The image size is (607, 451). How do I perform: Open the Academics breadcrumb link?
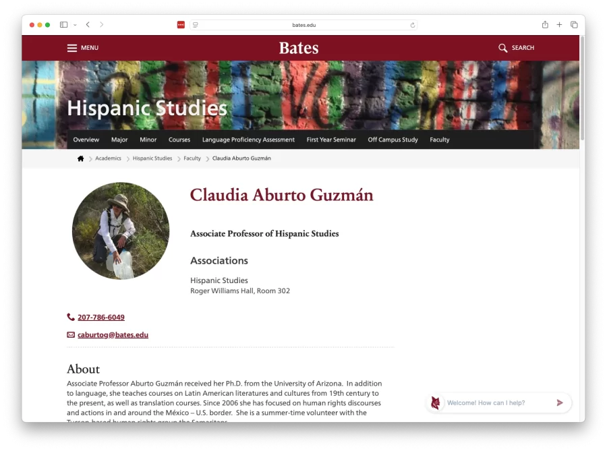tap(108, 158)
